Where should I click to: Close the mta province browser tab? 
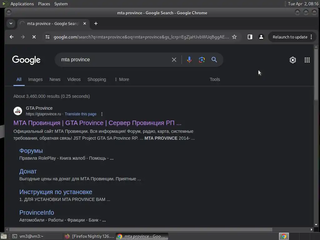[x=85, y=23]
